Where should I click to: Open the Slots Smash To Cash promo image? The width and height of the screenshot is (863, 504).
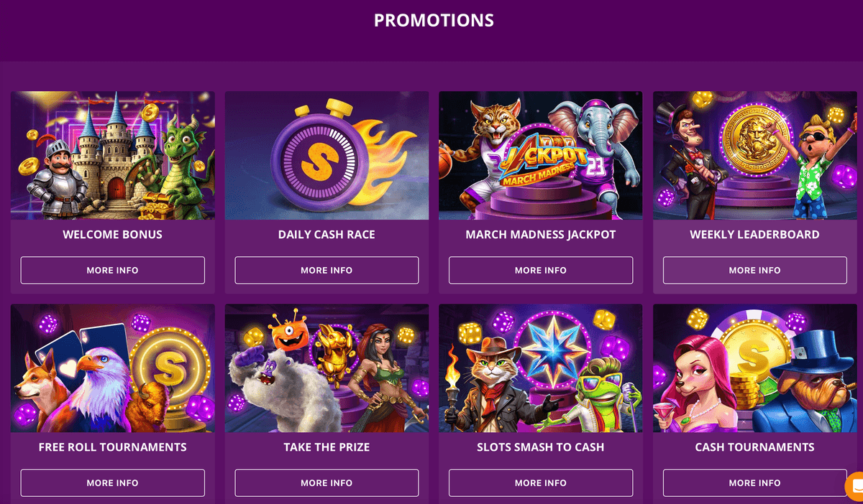point(541,367)
